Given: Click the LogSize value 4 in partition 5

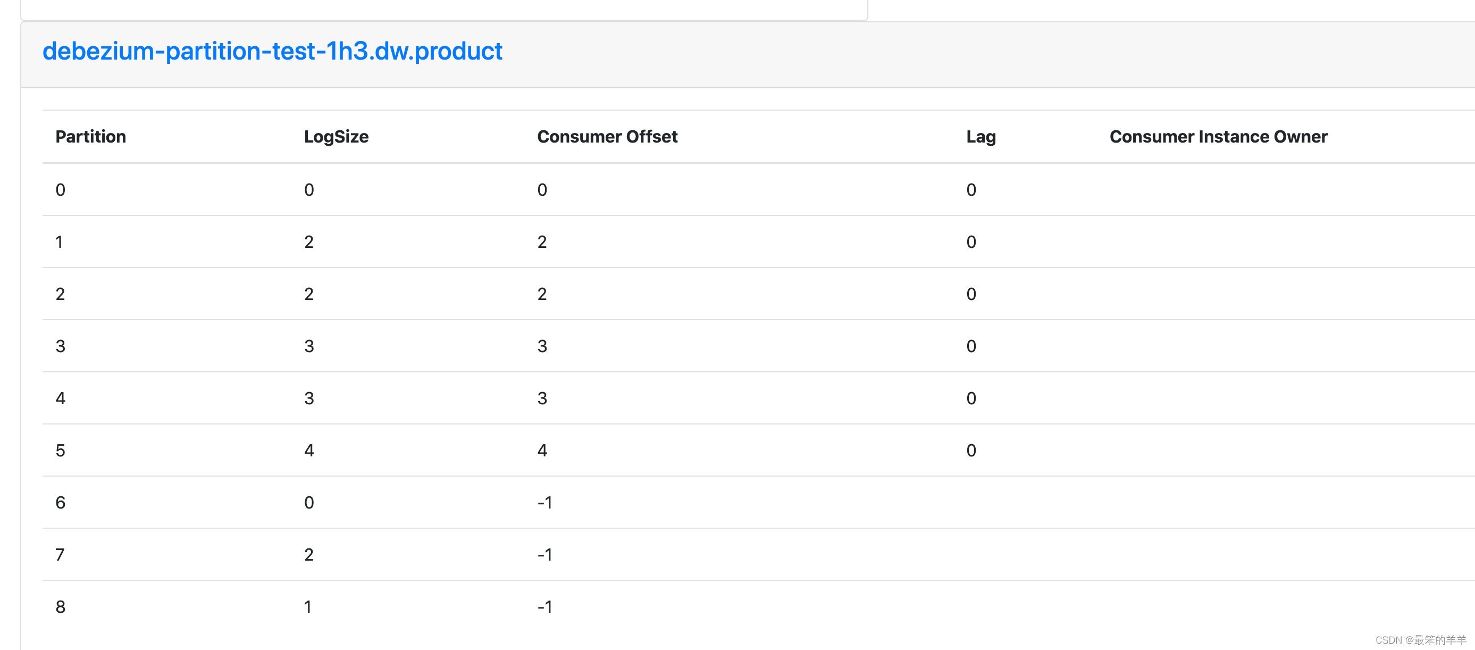Looking at the screenshot, I should click(x=308, y=451).
